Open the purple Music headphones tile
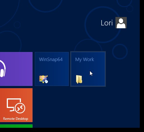This screenshot has width=144, height=132. [x=16, y=69]
